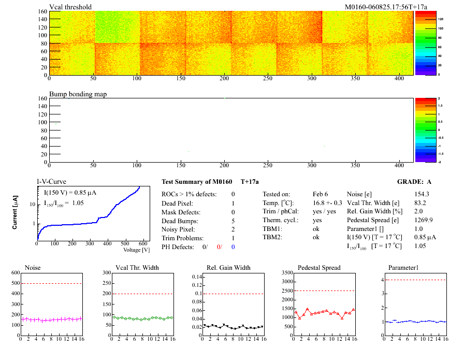464x348 pixels.
Task: Click the "I-V-Curve" plot title
Action: tap(51, 182)
